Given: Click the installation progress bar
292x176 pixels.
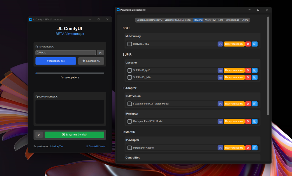Looking at the screenshot, I should tap(70, 73).
